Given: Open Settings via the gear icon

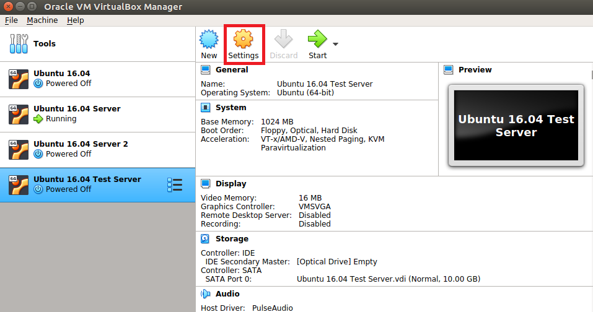Looking at the screenshot, I should (x=243, y=39).
